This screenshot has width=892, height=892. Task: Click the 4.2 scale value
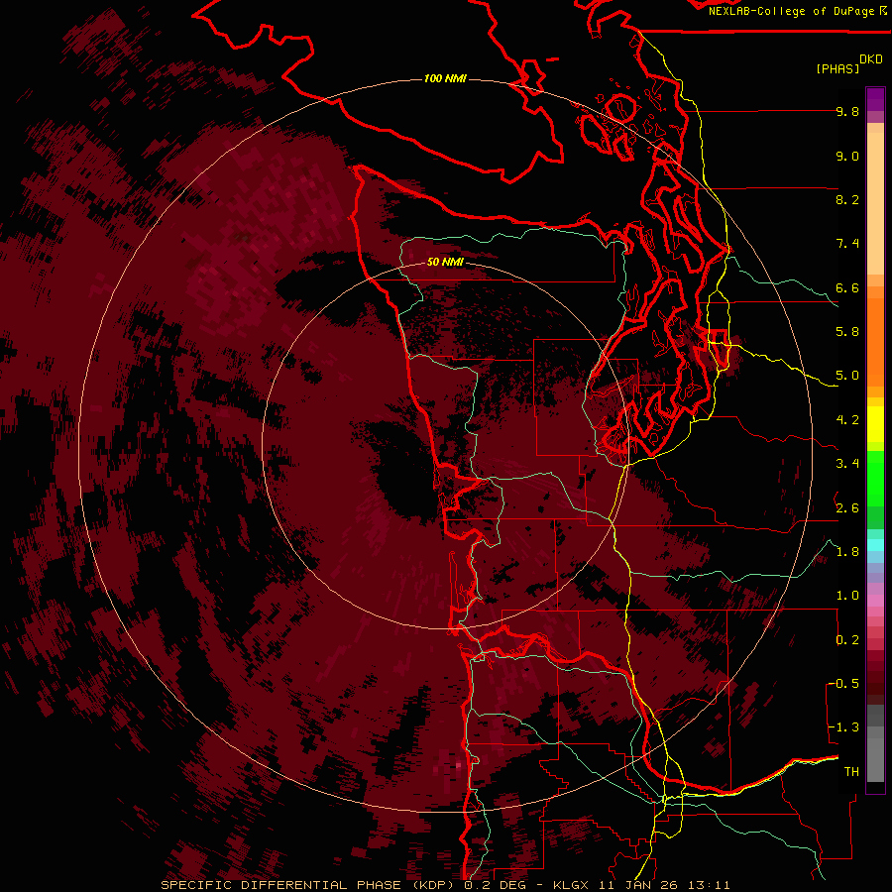pyautogui.click(x=847, y=420)
